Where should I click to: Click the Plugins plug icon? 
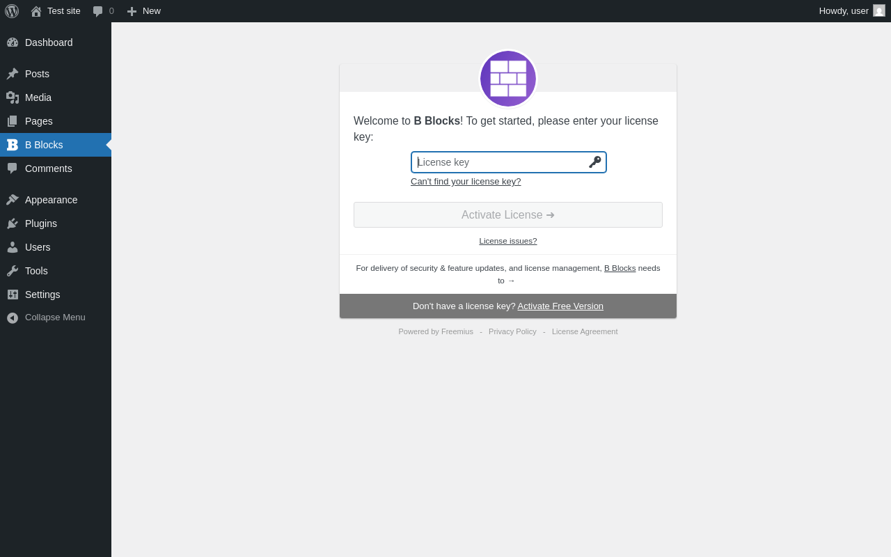click(13, 223)
